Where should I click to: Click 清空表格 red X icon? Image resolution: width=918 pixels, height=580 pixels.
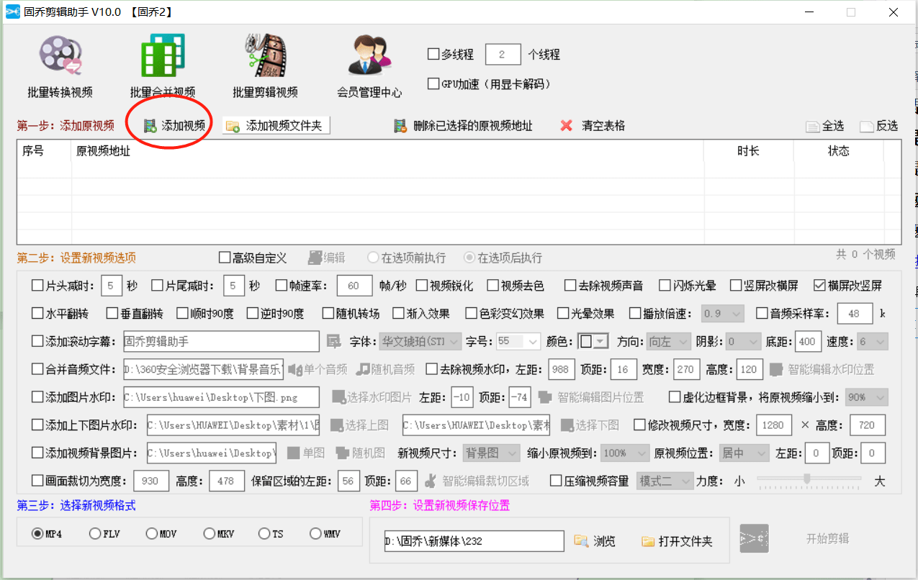[x=567, y=126]
